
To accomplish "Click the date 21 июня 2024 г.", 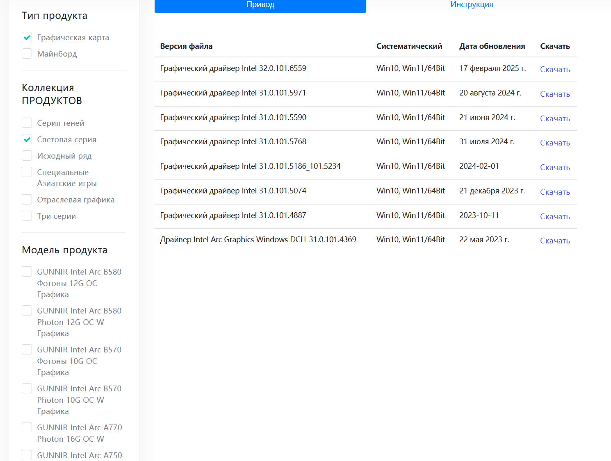I will (x=487, y=118).
